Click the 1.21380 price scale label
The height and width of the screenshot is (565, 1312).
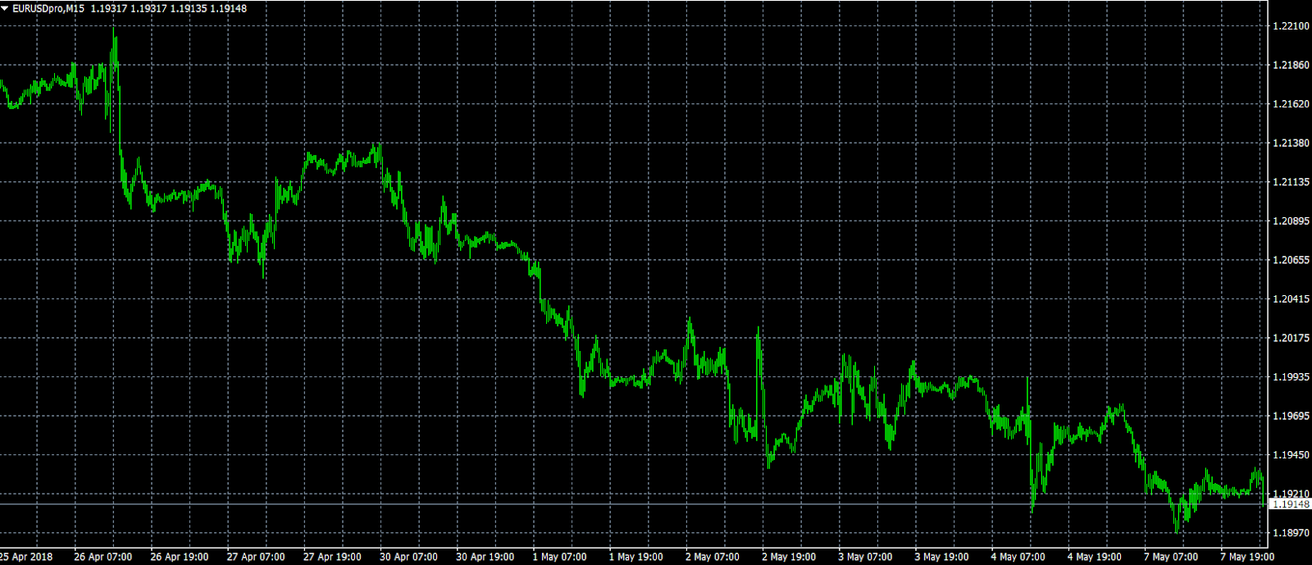[x=1291, y=143]
